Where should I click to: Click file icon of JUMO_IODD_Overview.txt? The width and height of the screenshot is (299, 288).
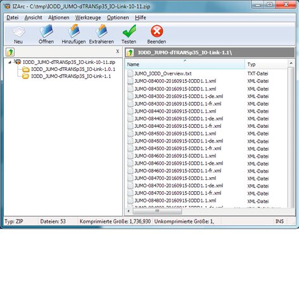coord(130,73)
